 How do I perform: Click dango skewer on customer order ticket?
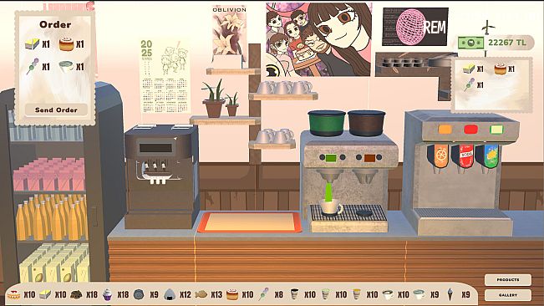[x=470, y=84]
